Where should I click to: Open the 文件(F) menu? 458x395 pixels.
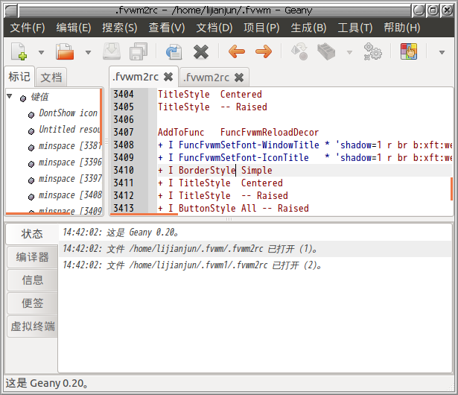point(28,28)
